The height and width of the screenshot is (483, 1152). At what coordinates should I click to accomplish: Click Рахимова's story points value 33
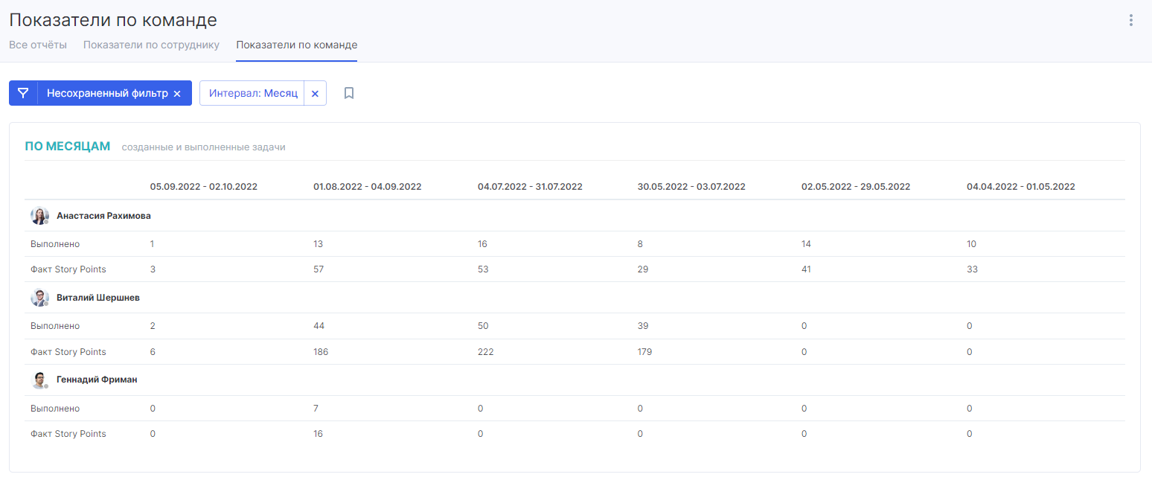pos(972,269)
